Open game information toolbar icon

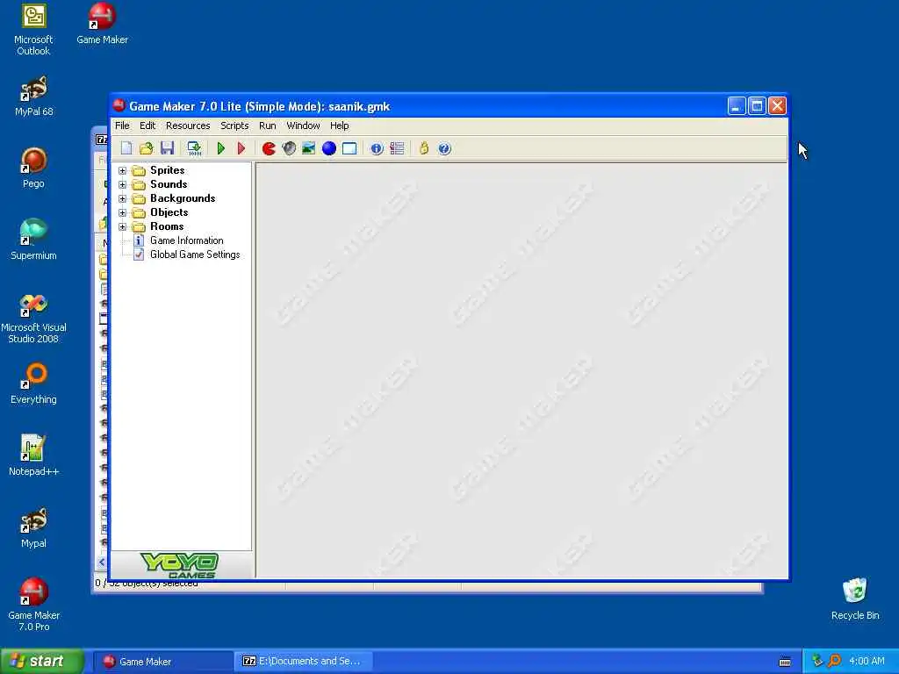pyautogui.click(x=376, y=148)
